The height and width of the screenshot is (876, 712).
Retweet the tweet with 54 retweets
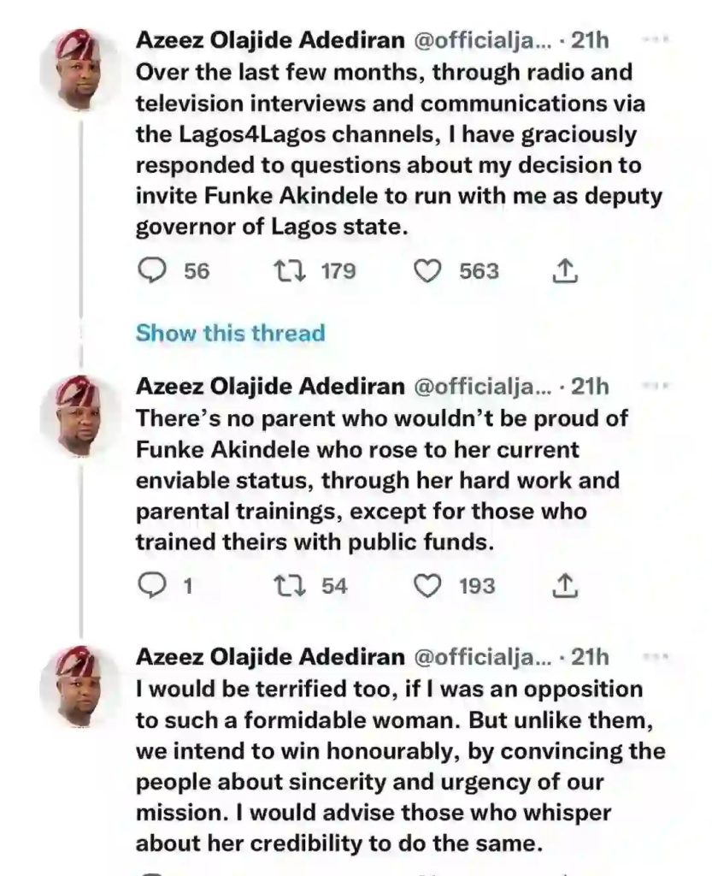coord(290,586)
